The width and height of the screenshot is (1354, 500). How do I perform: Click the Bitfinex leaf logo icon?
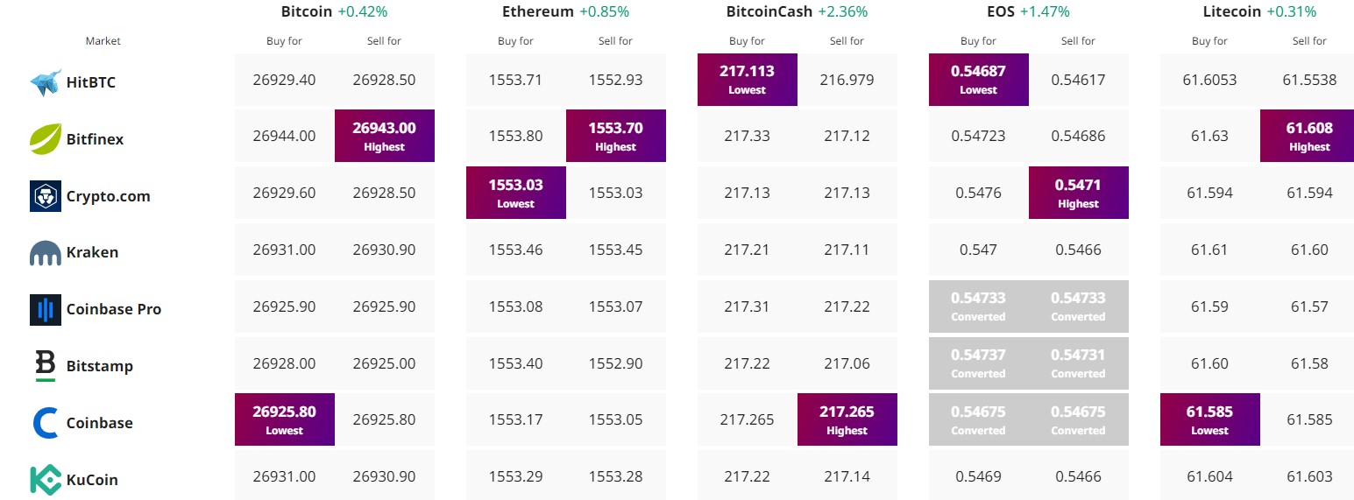click(46, 139)
